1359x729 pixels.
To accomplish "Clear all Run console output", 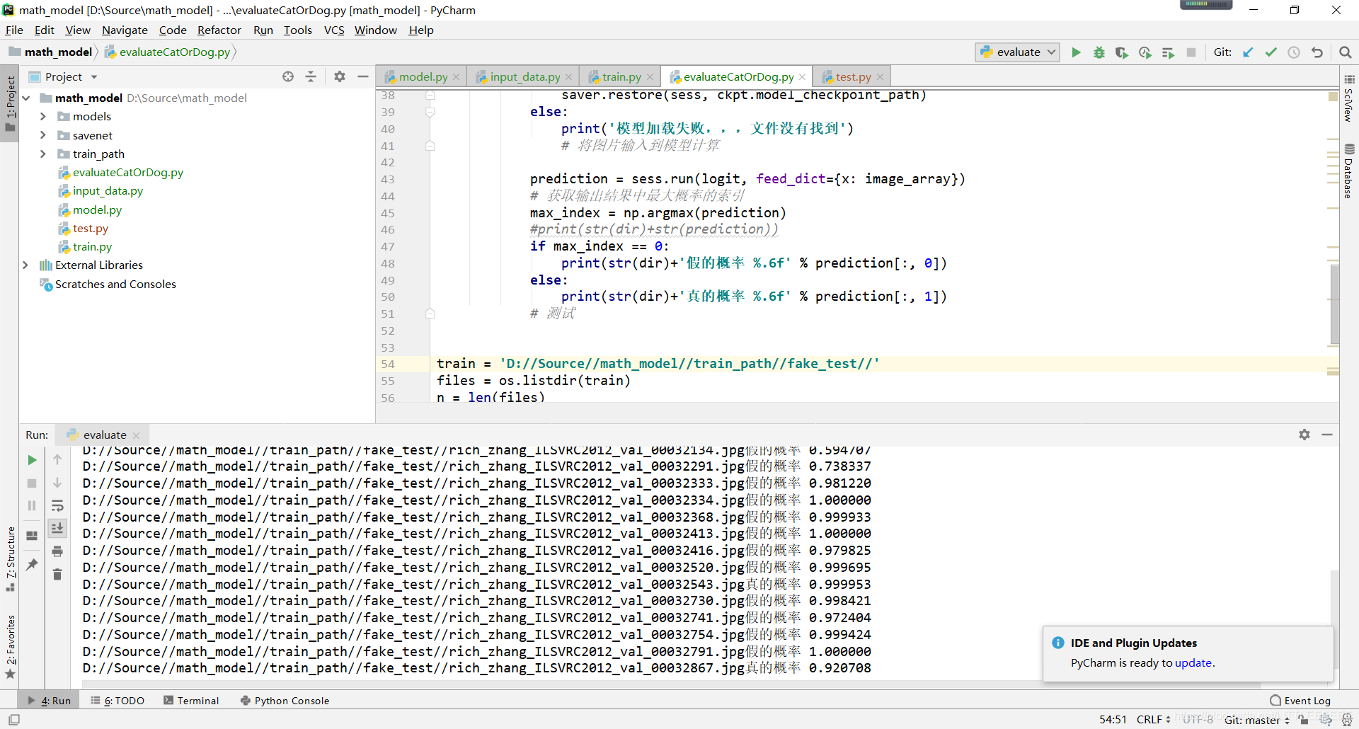I will click(x=57, y=574).
